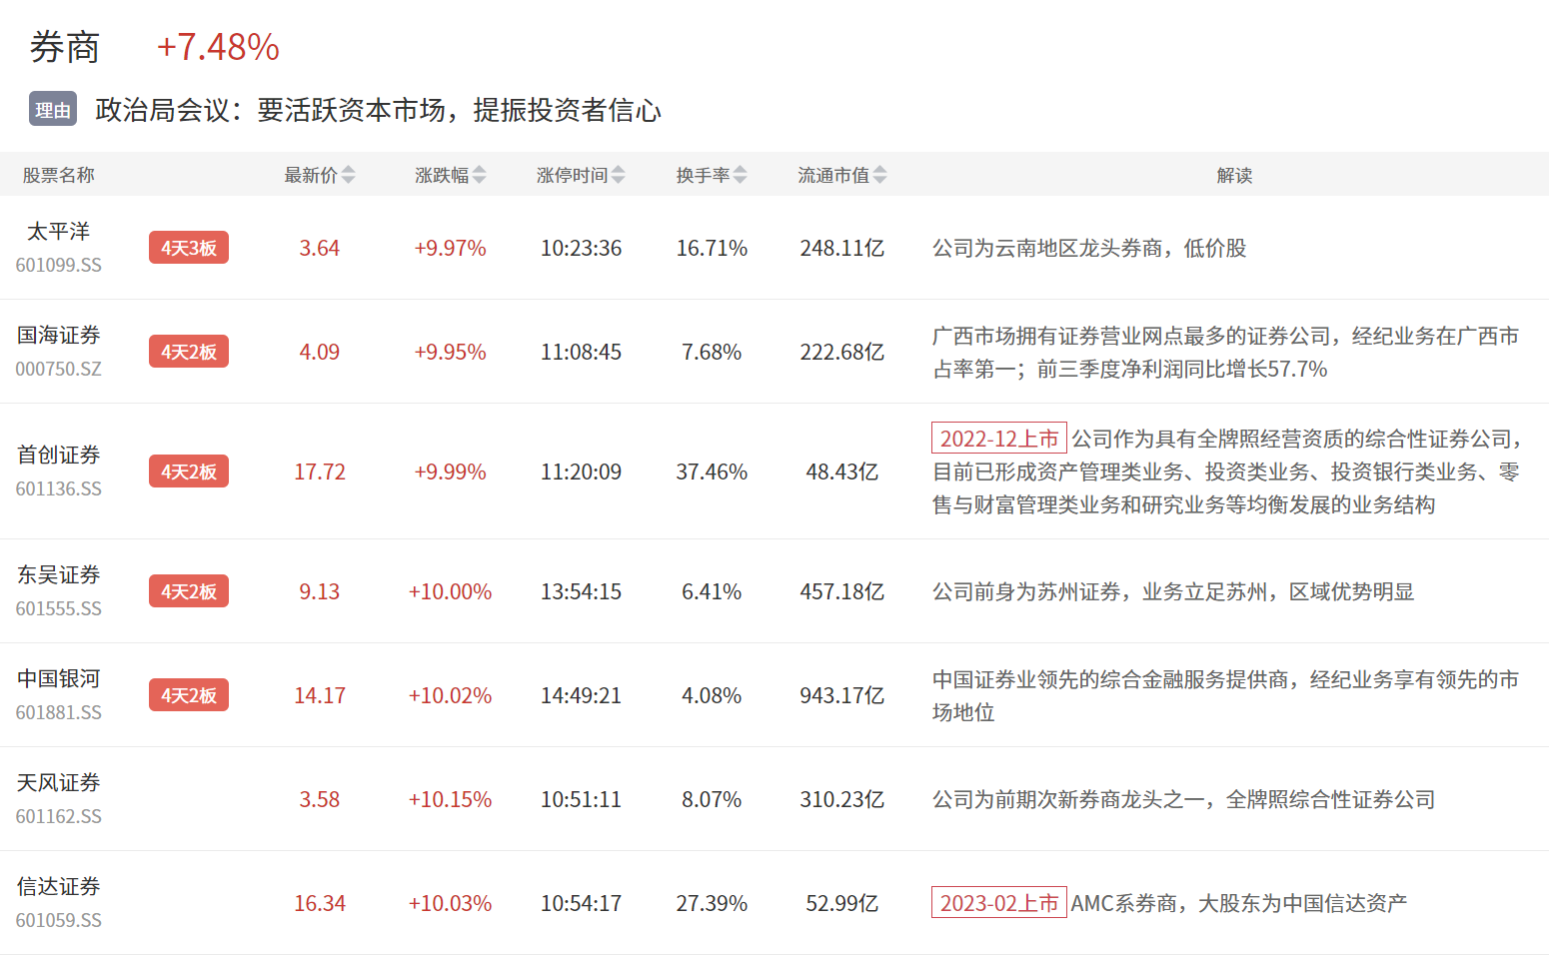Click price 3.58 for 天风证券
The image size is (1549, 958).
pyautogui.click(x=320, y=799)
